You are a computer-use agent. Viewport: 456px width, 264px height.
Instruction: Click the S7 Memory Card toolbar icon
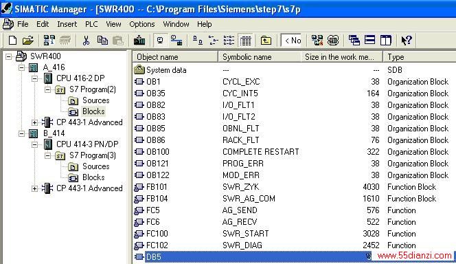tap(65, 40)
